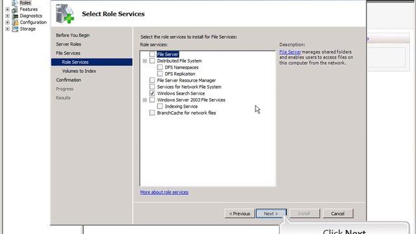Expand the Features tree node
The width and height of the screenshot is (416, 234).
coord(7,10)
